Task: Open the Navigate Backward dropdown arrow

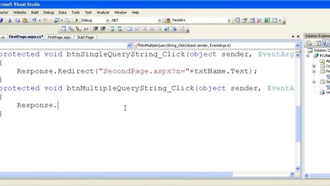Action: [x=62, y=21]
